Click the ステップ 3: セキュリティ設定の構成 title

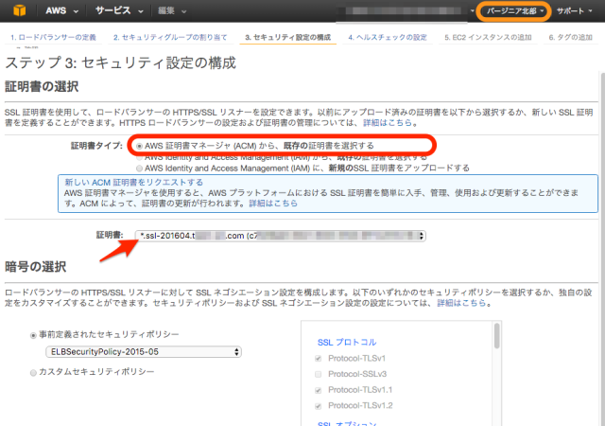point(120,62)
